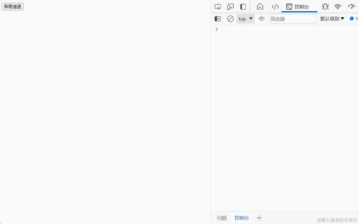The height and width of the screenshot is (224, 359).
Task: Activate the inspect element picker icon
Action: [x=218, y=7]
